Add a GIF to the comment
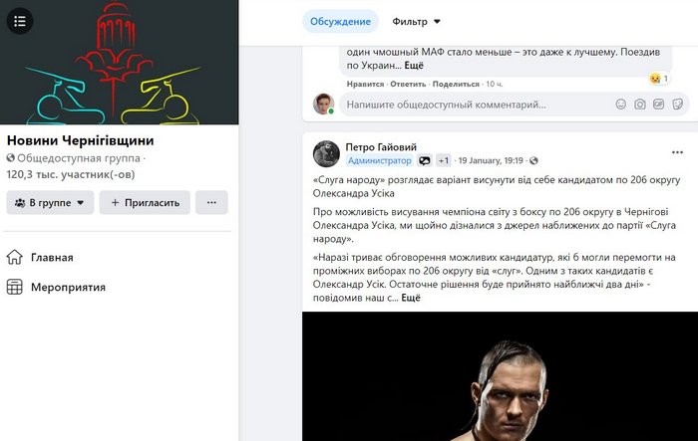This screenshot has height=441, width=698. pos(658,104)
